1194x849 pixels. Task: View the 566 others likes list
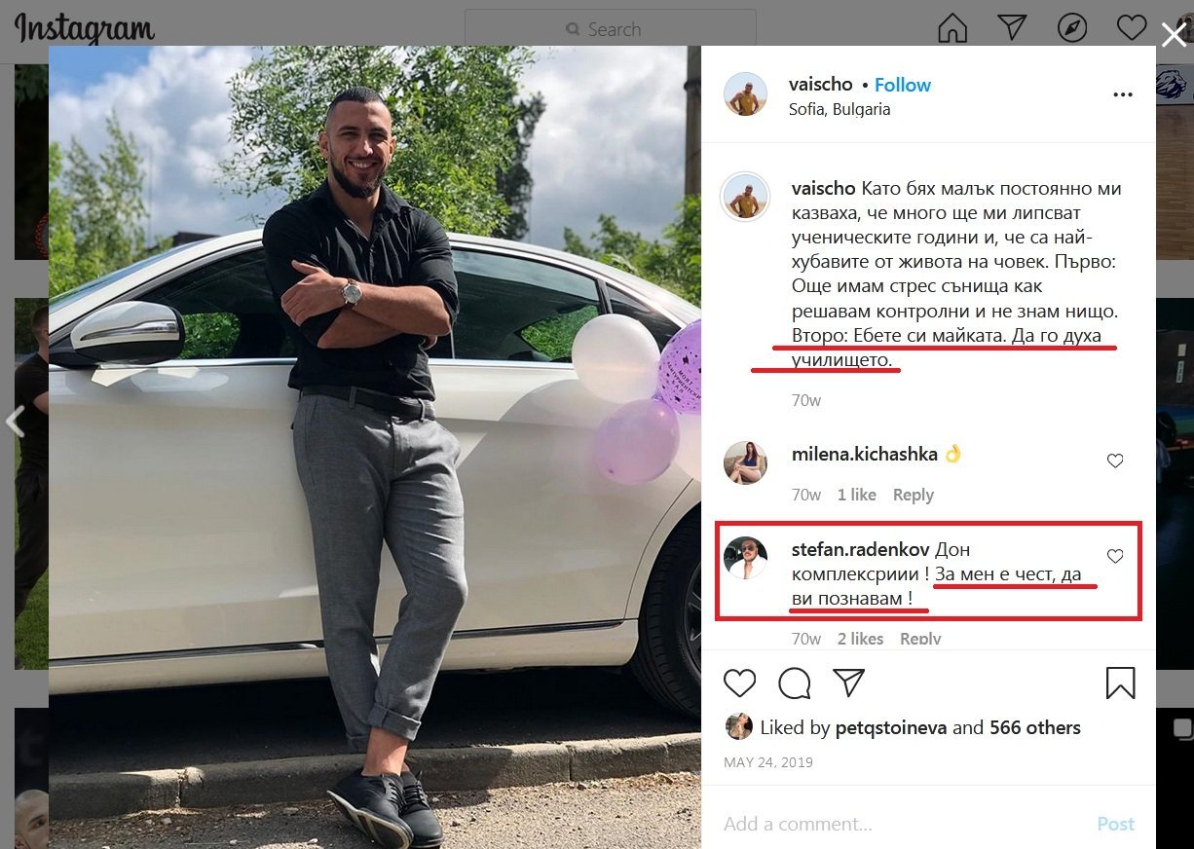pyautogui.click(x=1035, y=727)
